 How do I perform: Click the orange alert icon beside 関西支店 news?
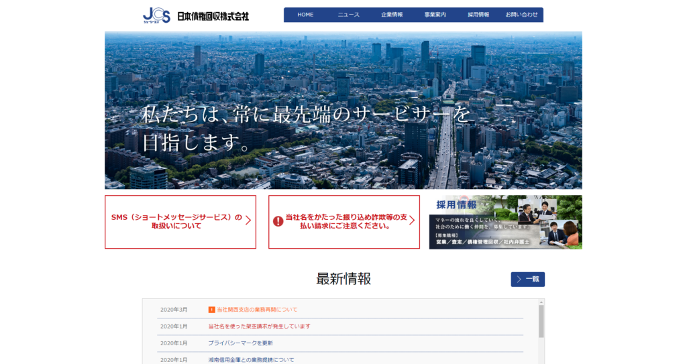[212, 310]
